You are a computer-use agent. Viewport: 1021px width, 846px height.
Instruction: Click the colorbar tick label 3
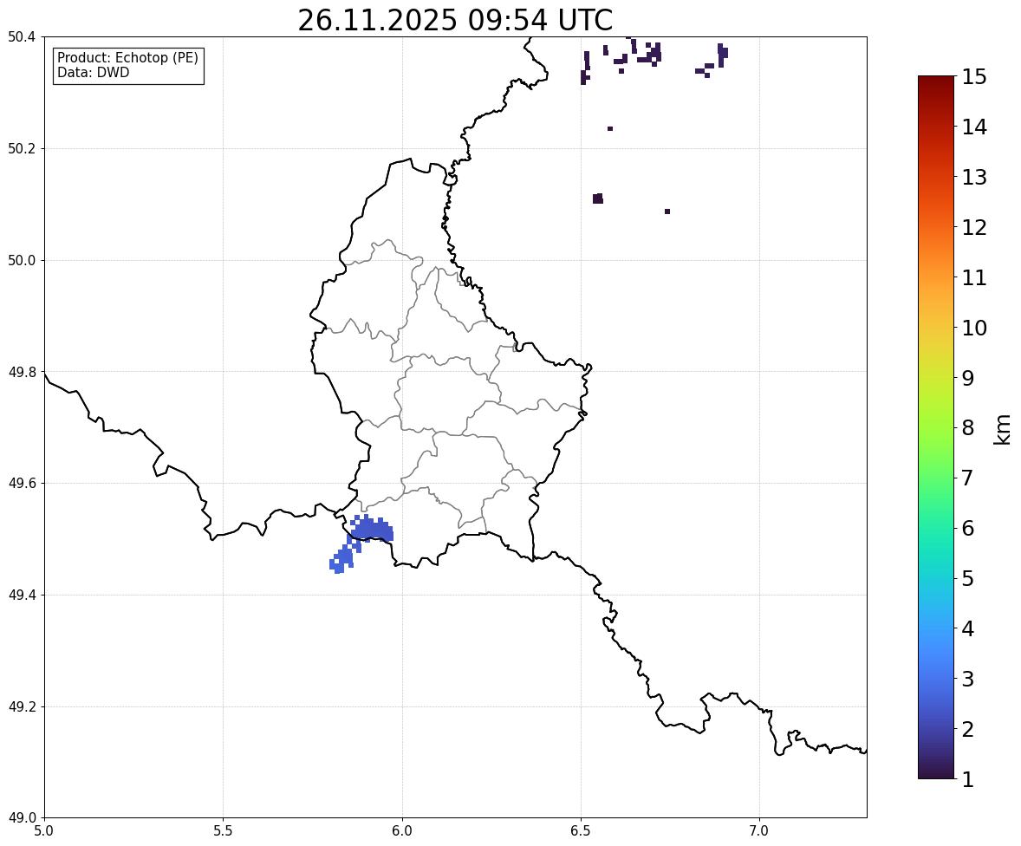point(967,680)
